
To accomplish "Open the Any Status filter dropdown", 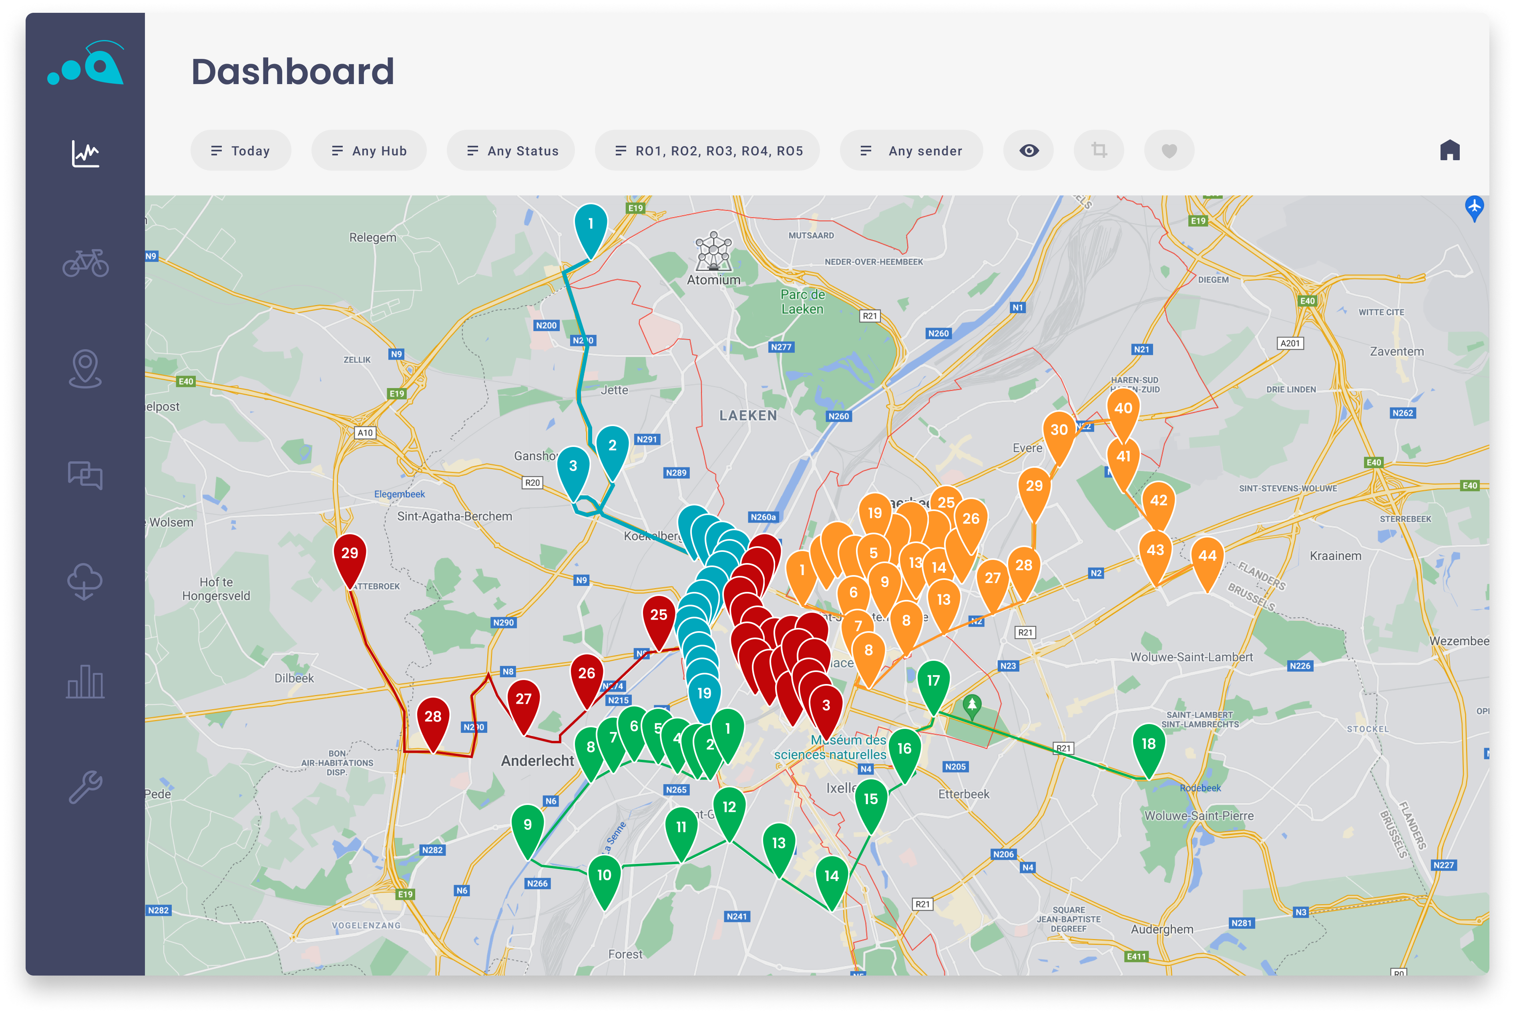I will pos(511,151).
